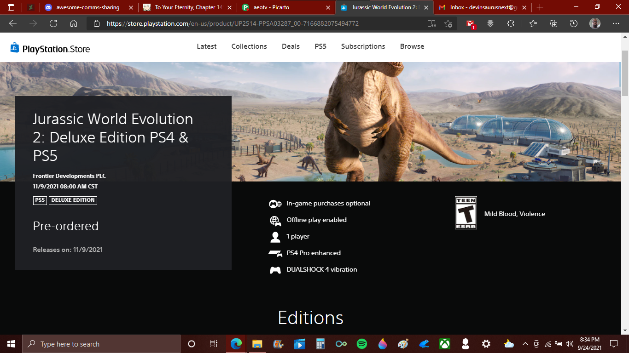Screen dimensions: 629x353
Task: Open Edge Settings and more menu
Action: [616, 23]
